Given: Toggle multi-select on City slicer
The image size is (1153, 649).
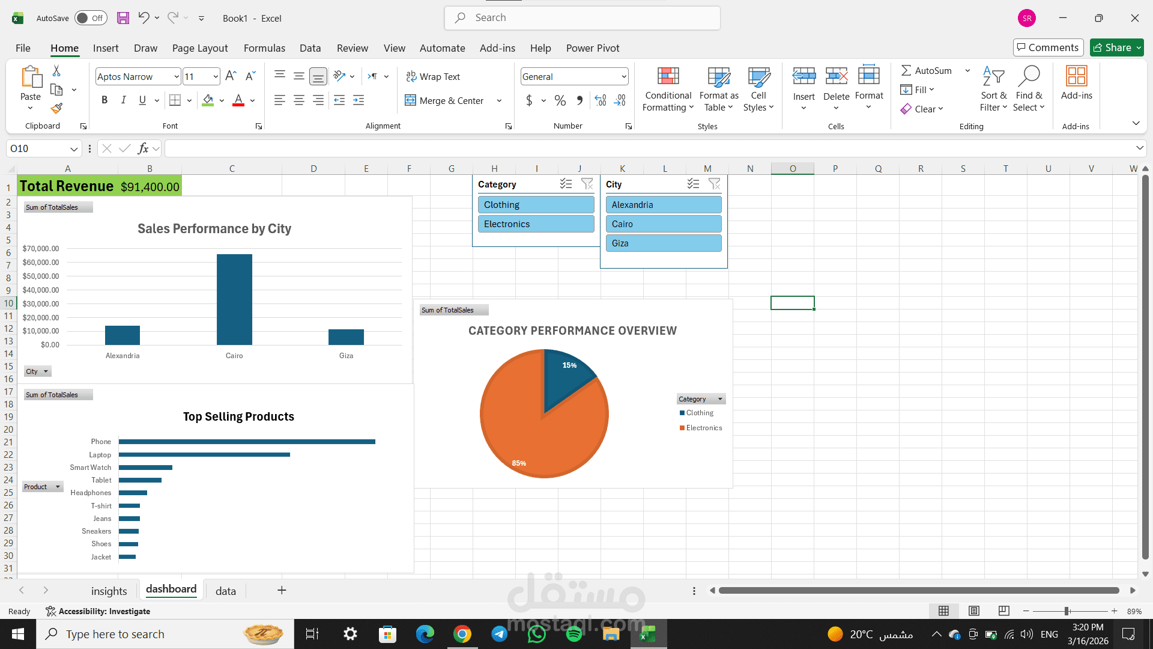Looking at the screenshot, I should 693,184.
